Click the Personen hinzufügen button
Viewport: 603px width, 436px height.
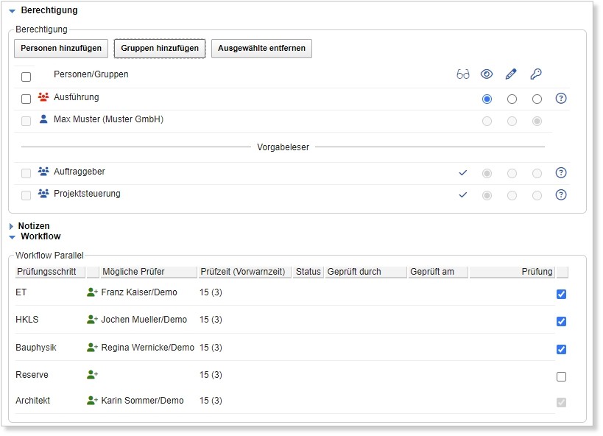point(61,49)
